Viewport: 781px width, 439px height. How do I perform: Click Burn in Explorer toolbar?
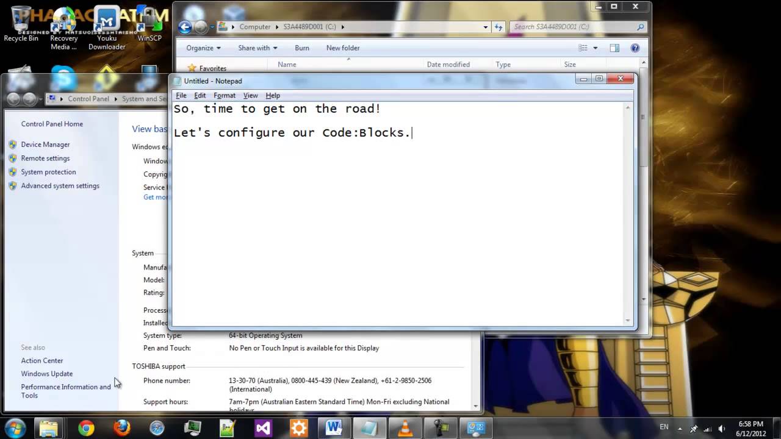(302, 48)
